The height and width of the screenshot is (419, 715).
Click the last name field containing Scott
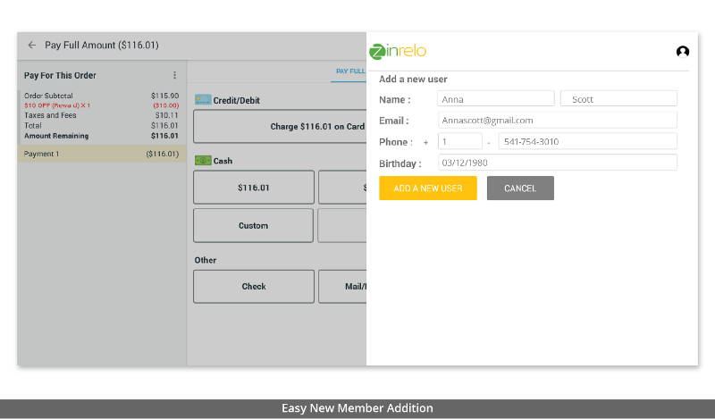[x=618, y=99]
